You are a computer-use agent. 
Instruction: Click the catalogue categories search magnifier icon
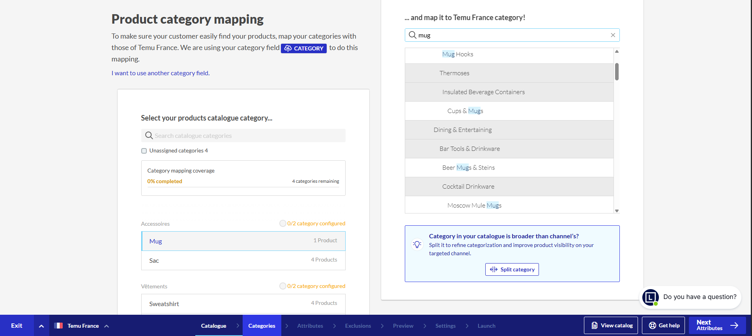[149, 136]
